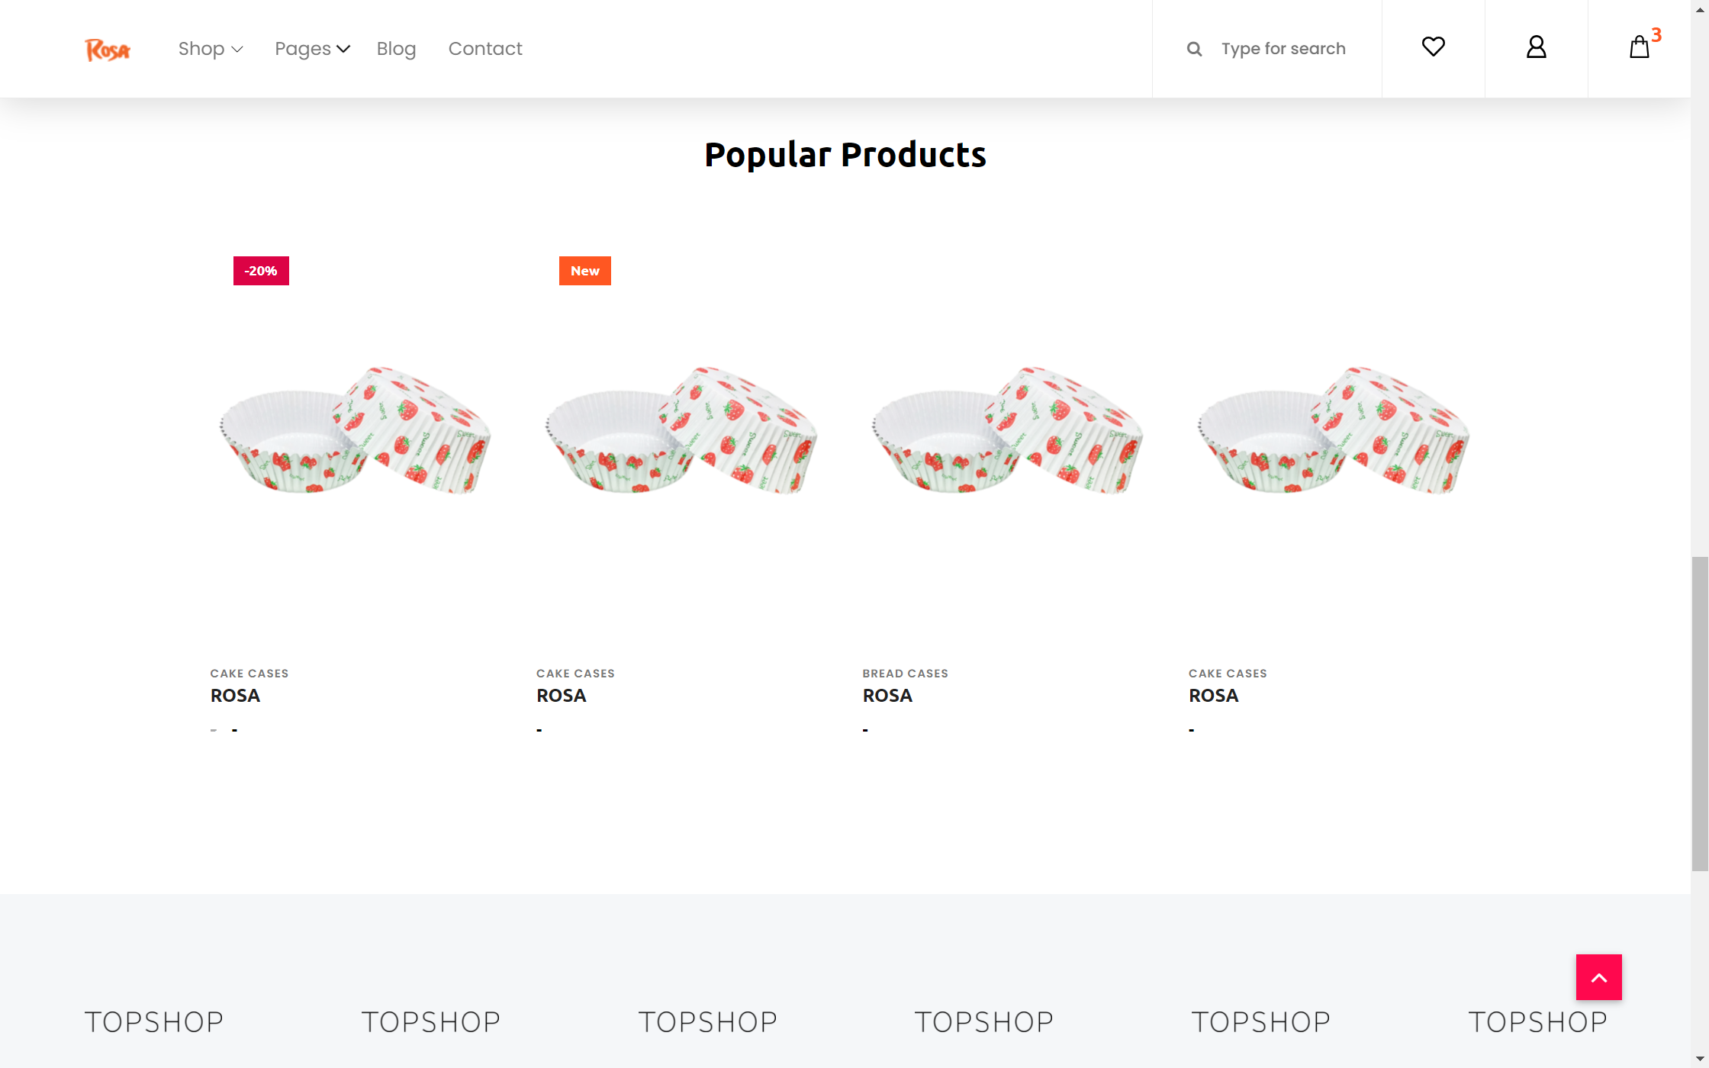
Task: Click the Bread Cases product image
Action: 1008,431
